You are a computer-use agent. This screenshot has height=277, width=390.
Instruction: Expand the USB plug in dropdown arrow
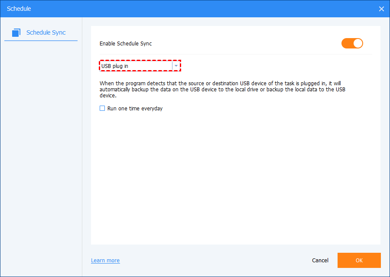point(176,66)
